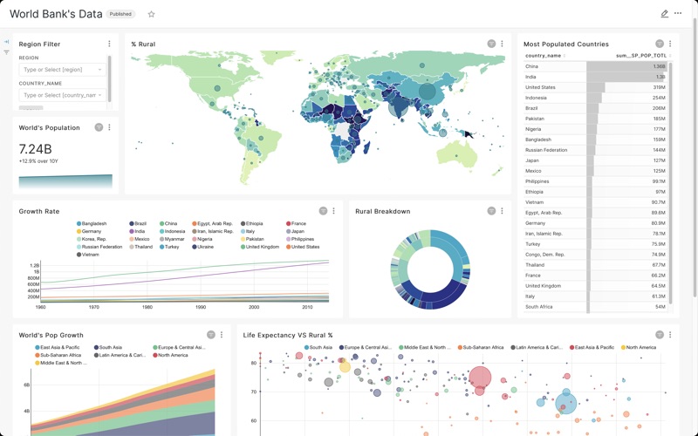Click the South Africa table row

coord(596,307)
